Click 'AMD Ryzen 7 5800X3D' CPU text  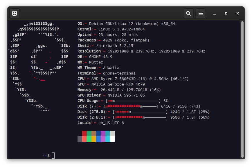pos(114,79)
